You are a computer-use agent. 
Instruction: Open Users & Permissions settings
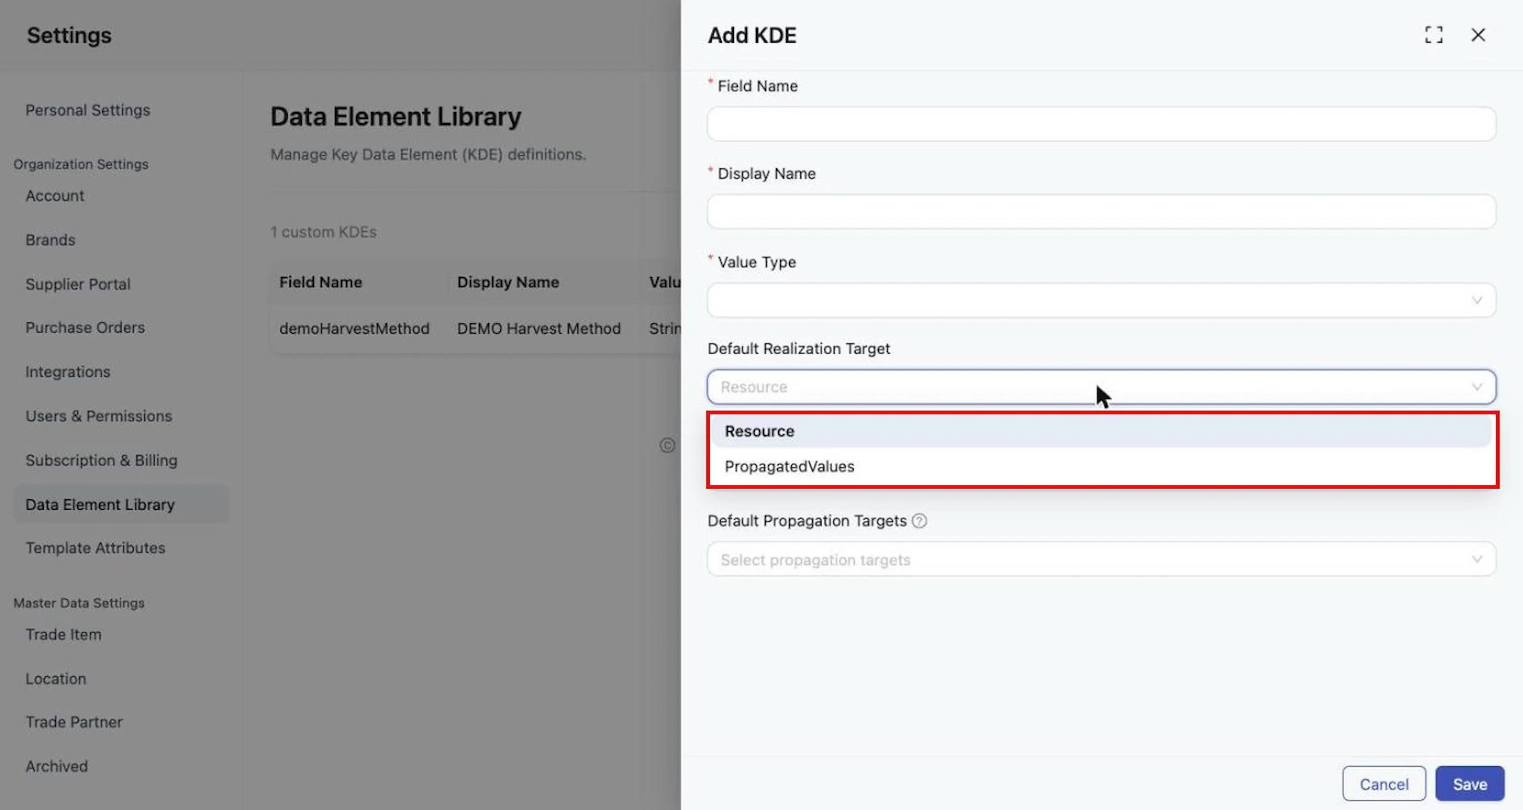(x=98, y=416)
